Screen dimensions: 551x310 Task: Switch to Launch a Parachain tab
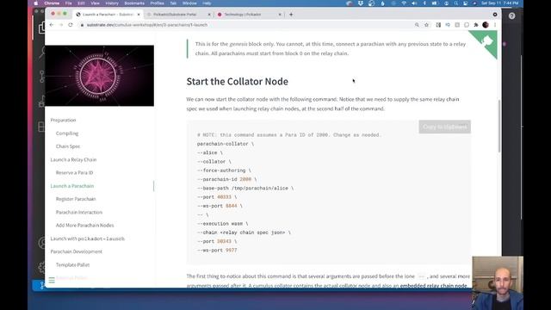108,15
